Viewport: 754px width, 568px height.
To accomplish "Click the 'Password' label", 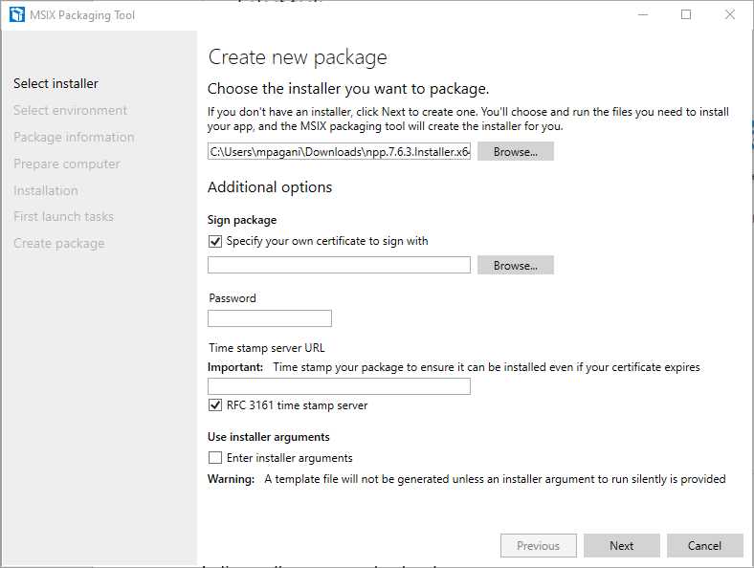I will tap(233, 298).
